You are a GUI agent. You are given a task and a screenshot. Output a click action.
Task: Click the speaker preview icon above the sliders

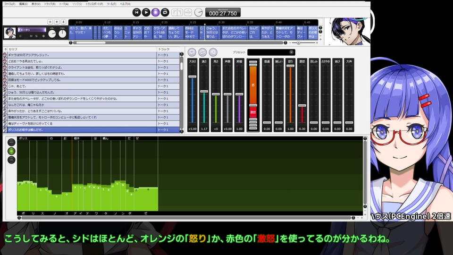pyautogui.click(x=213, y=52)
